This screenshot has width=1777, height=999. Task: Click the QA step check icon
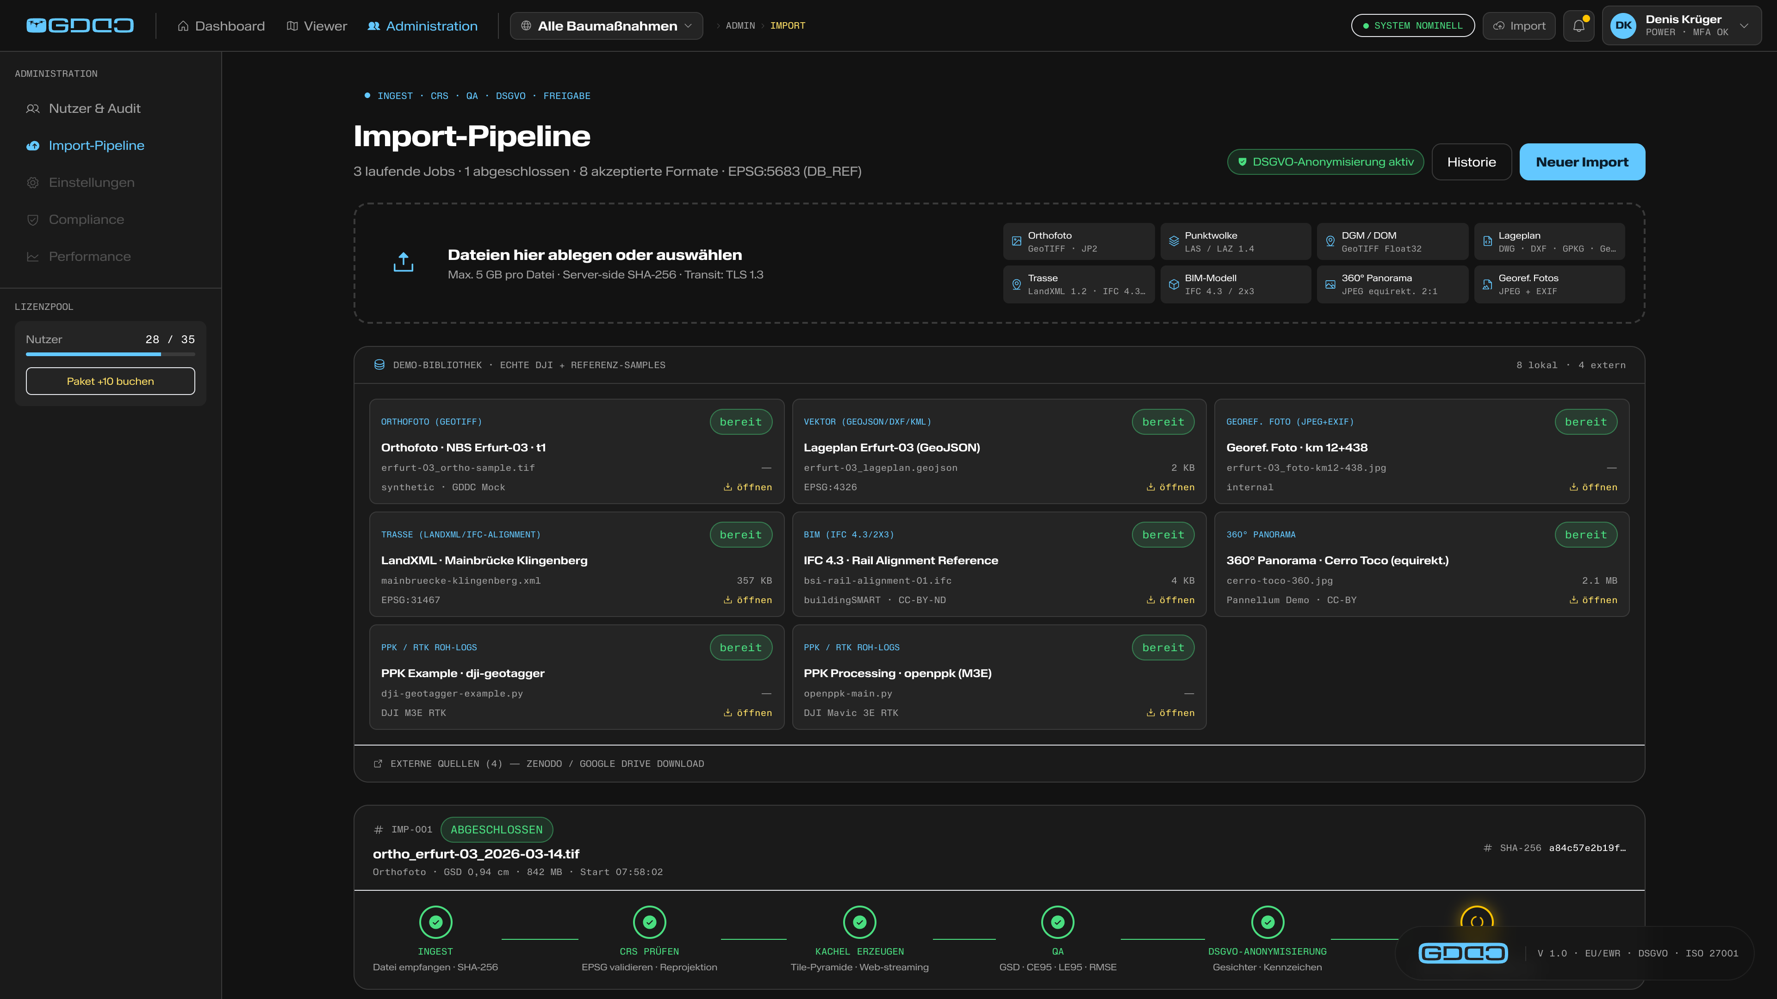(x=1057, y=922)
